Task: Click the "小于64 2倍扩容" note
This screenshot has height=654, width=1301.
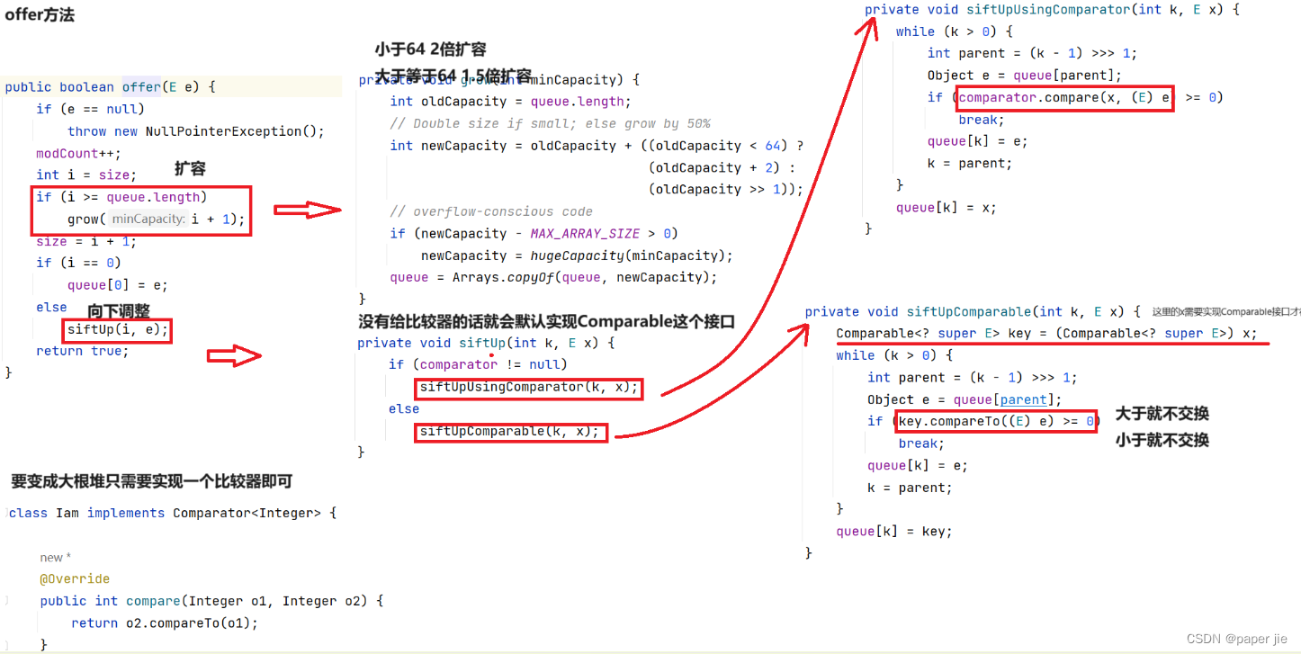Action: 430,49
